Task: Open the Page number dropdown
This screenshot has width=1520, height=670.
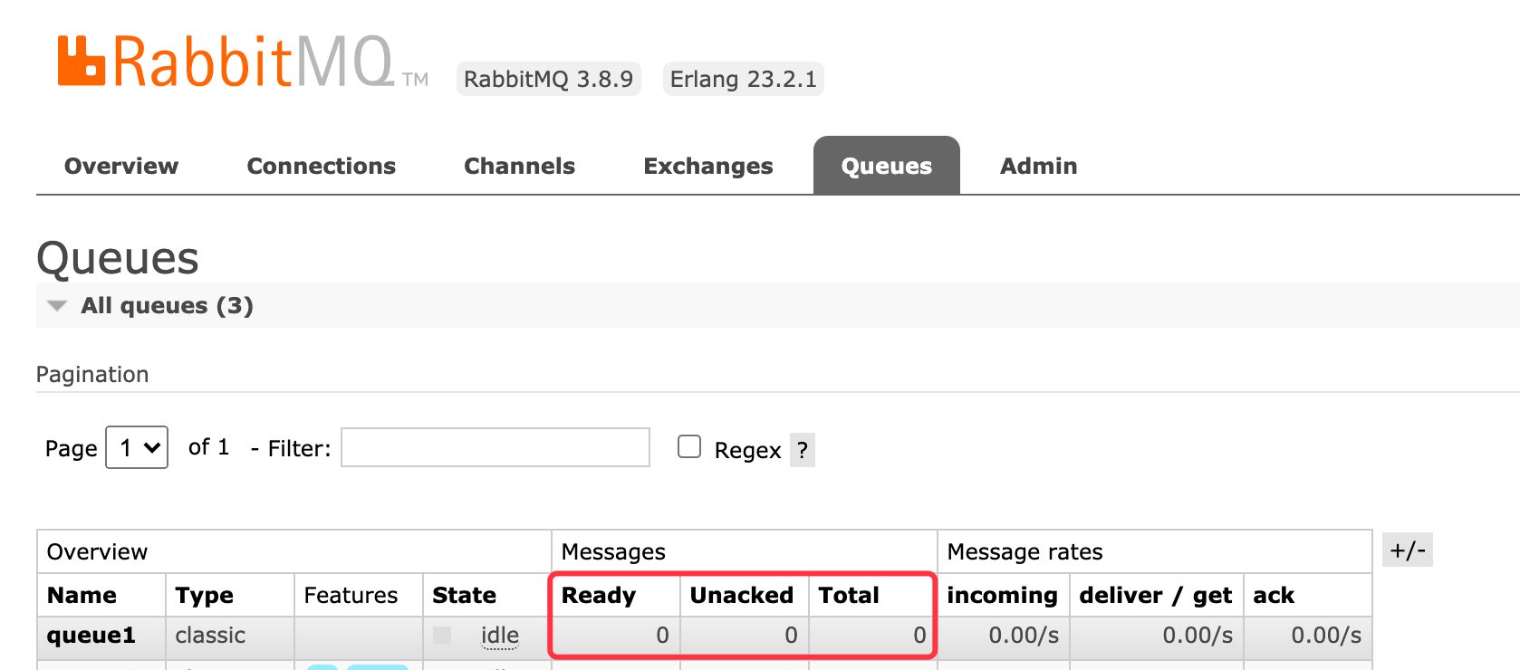Action: click(137, 447)
